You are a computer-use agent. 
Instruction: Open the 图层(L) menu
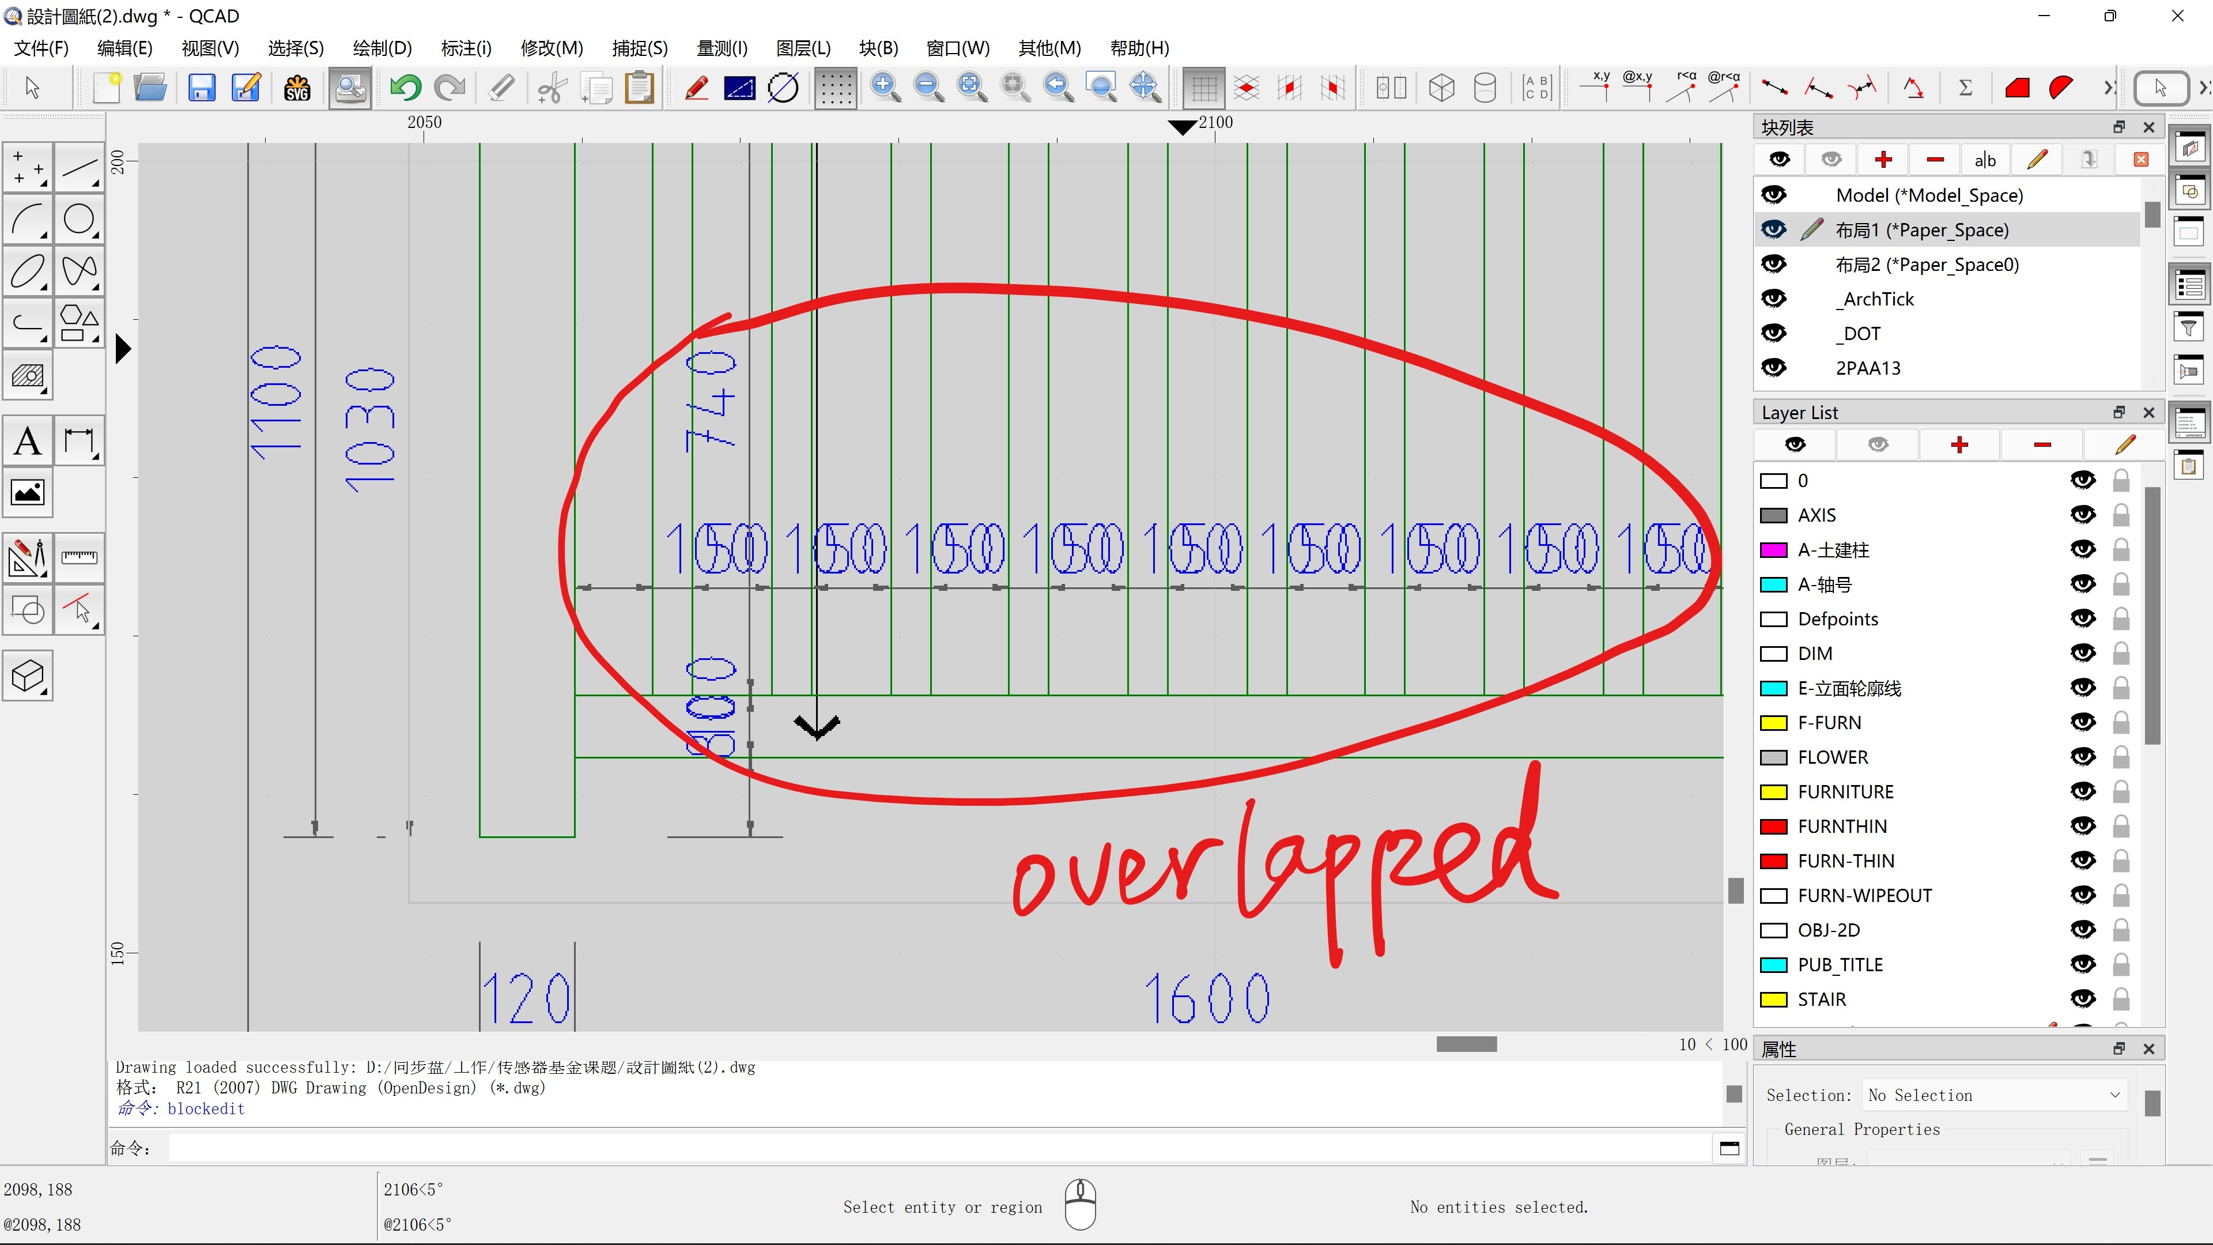(802, 48)
